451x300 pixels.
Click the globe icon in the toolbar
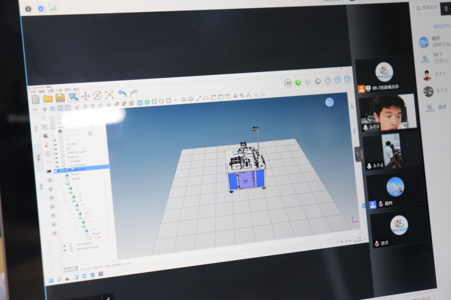(x=235, y=96)
